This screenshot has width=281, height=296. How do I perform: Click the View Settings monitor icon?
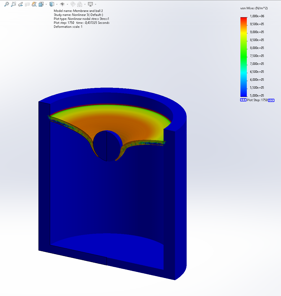coord(90,4)
